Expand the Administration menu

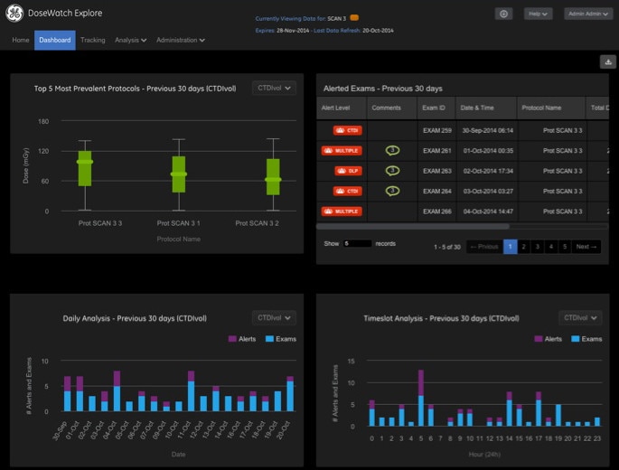pyautogui.click(x=181, y=40)
